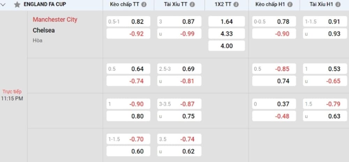
Task: Pick over 3 goals odds 0.87
Action: pyautogui.click(x=179, y=22)
